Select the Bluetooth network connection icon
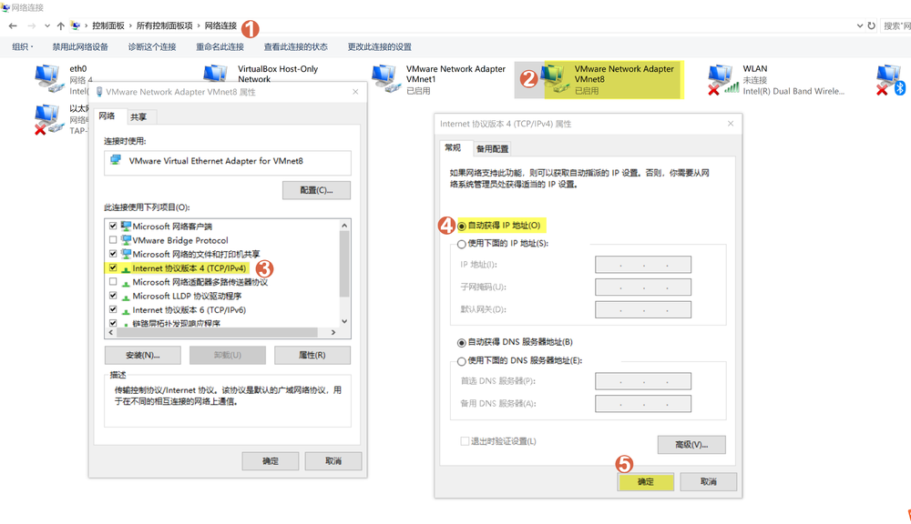 pos(891,79)
